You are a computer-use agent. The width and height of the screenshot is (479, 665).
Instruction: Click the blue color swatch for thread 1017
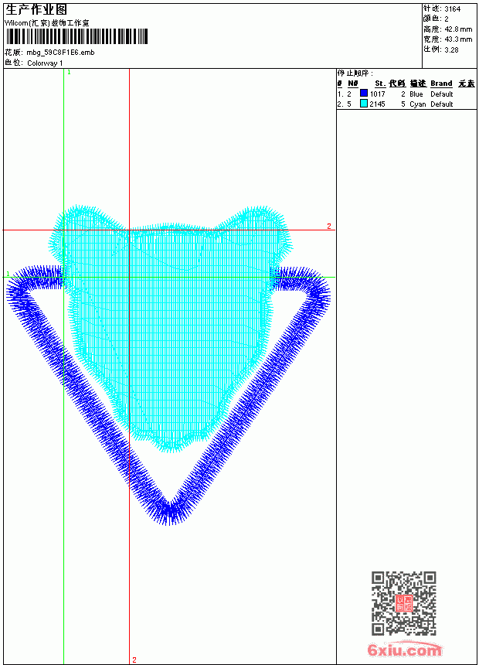coord(364,93)
